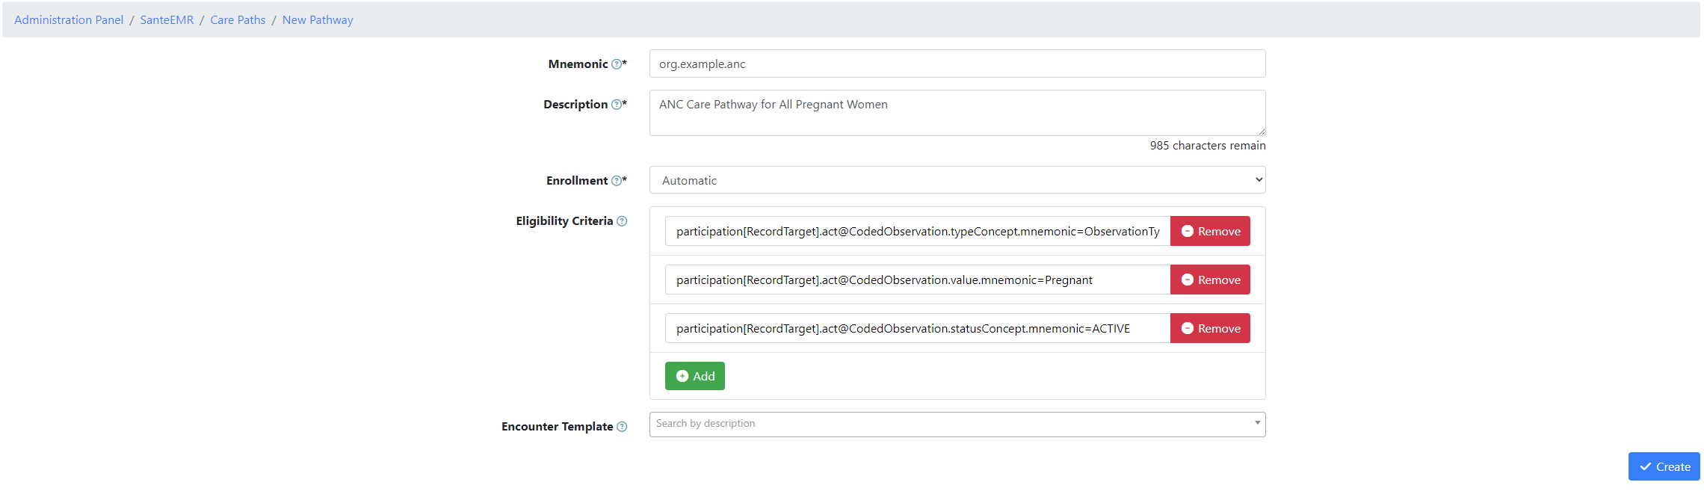Open the Enrollment dropdown set to Automatic
This screenshot has width=1704, height=503.
pyautogui.click(x=957, y=180)
